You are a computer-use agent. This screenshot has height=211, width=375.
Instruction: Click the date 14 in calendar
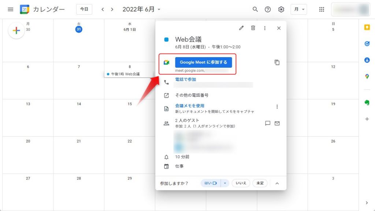(79, 104)
